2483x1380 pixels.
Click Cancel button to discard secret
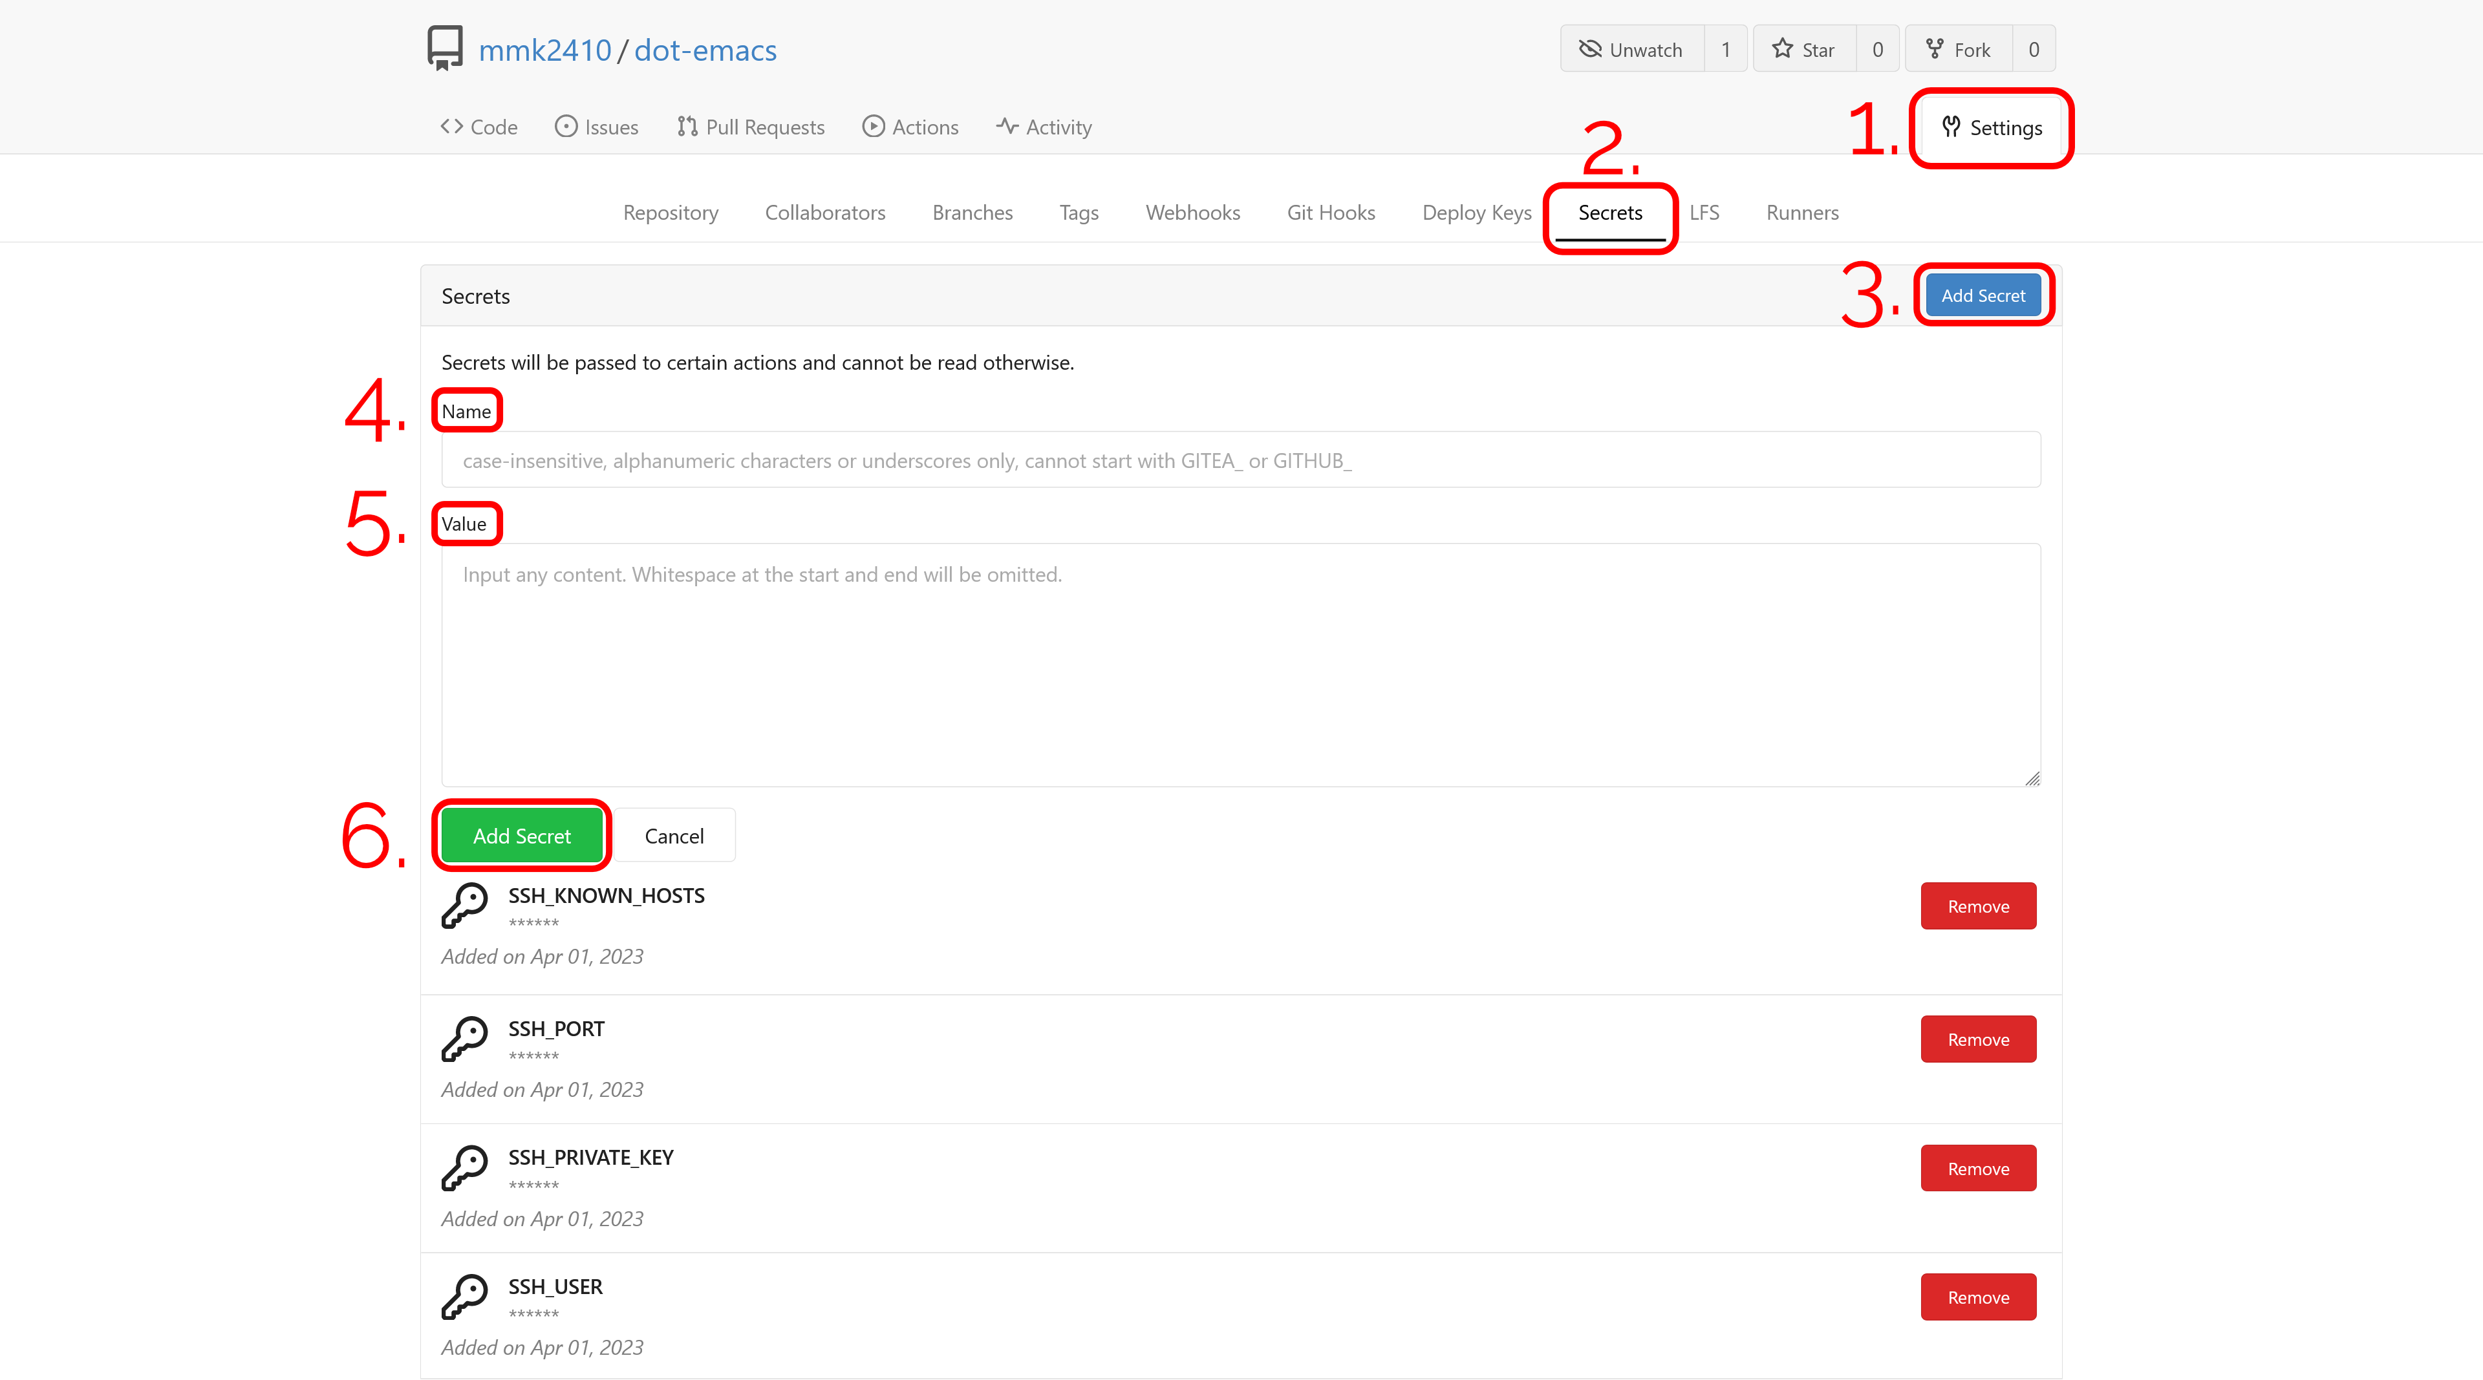tap(674, 834)
